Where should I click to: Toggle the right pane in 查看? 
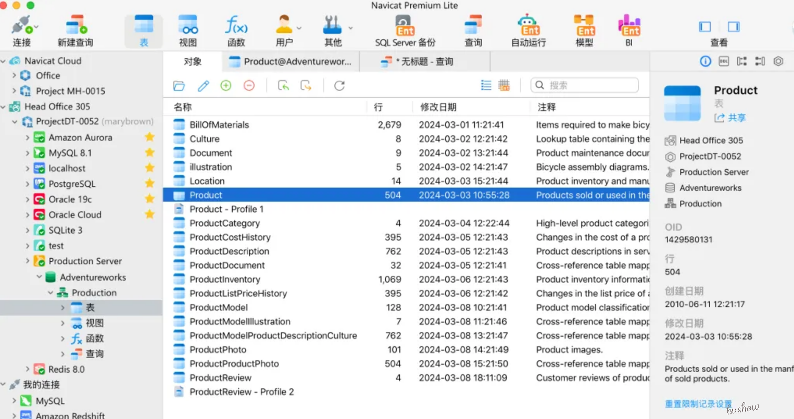(734, 27)
